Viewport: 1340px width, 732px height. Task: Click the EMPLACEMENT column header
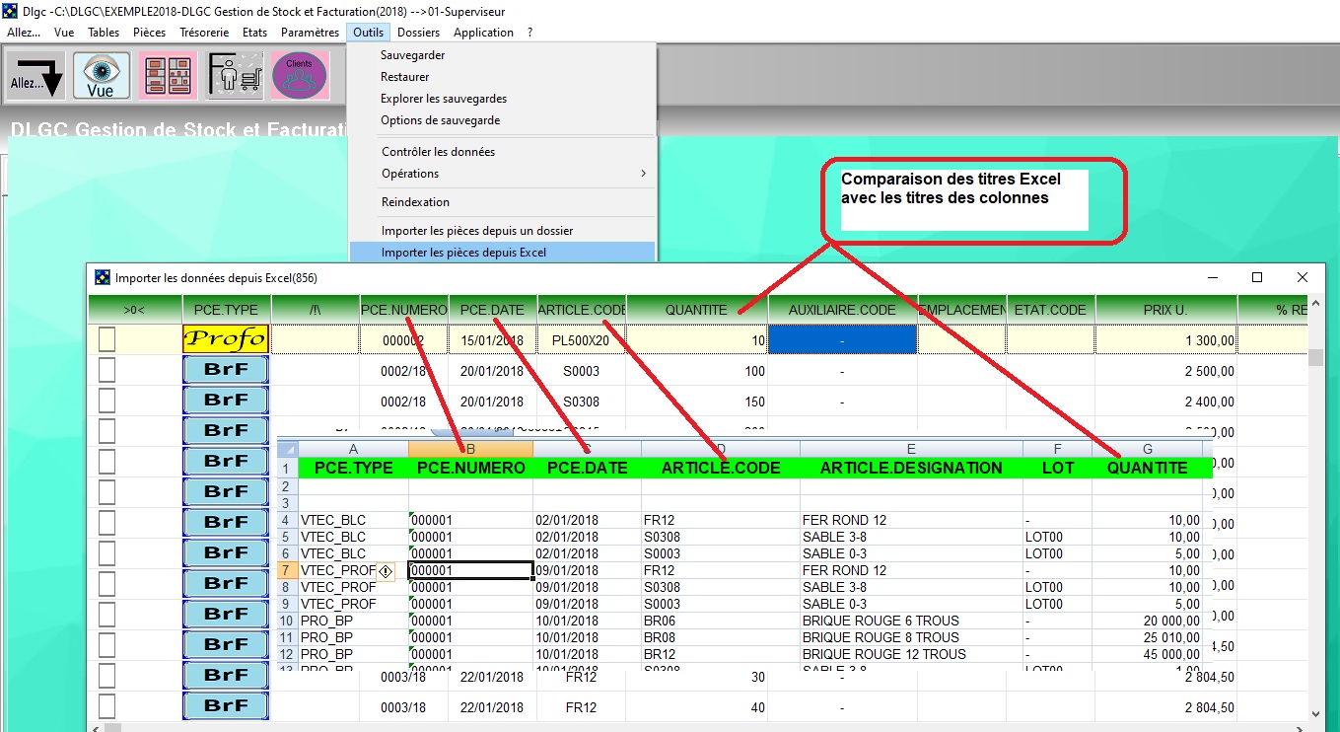[x=961, y=310]
